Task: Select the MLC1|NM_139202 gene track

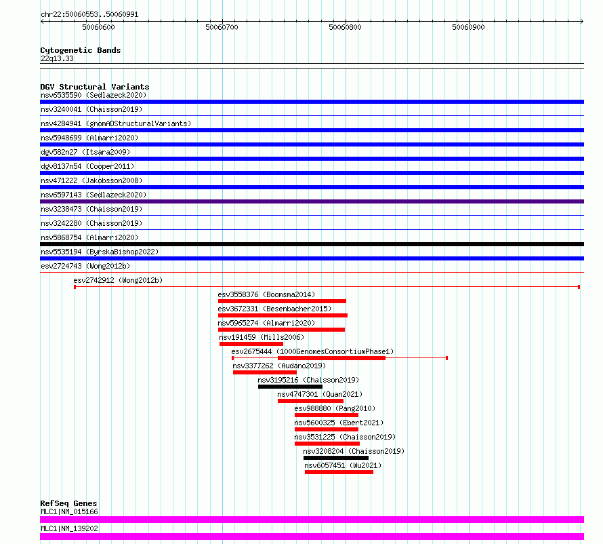Action: point(312,537)
